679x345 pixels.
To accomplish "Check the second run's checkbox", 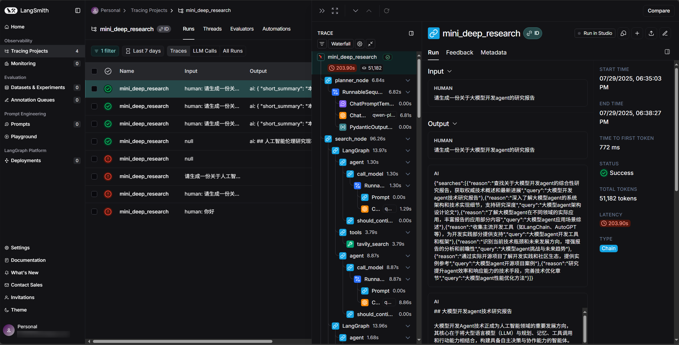I will pyautogui.click(x=94, y=106).
